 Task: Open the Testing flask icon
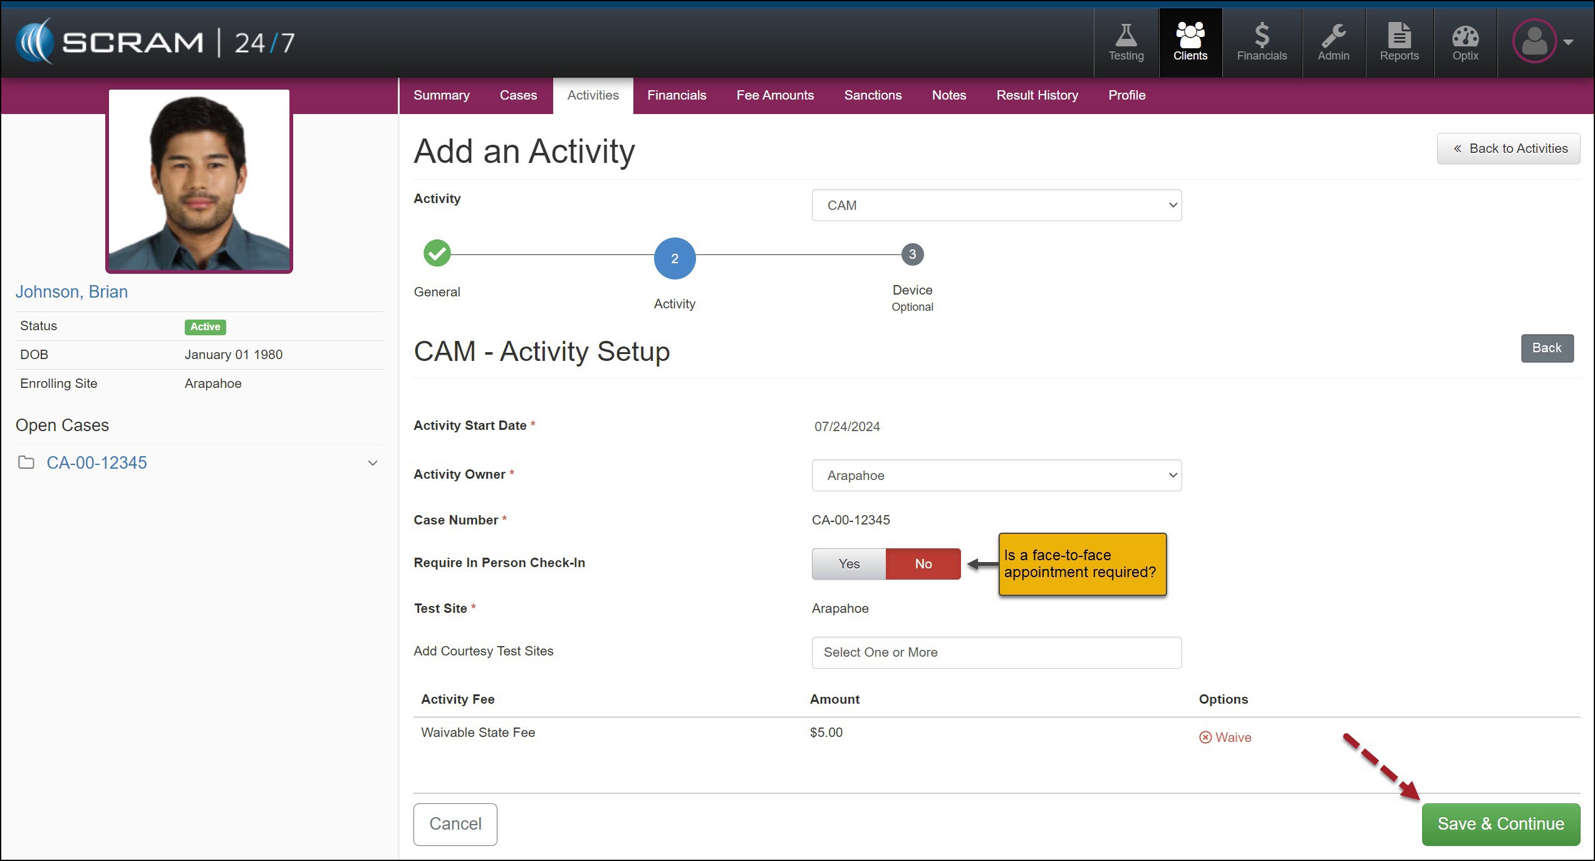(x=1126, y=36)
